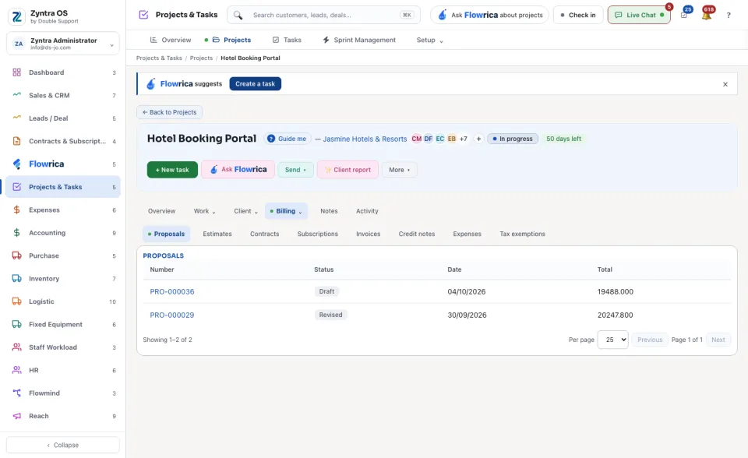Show the +7 additional members
The width and height of the screenshot is (748, 458).
pyautogui.click(x=463, y=139)
